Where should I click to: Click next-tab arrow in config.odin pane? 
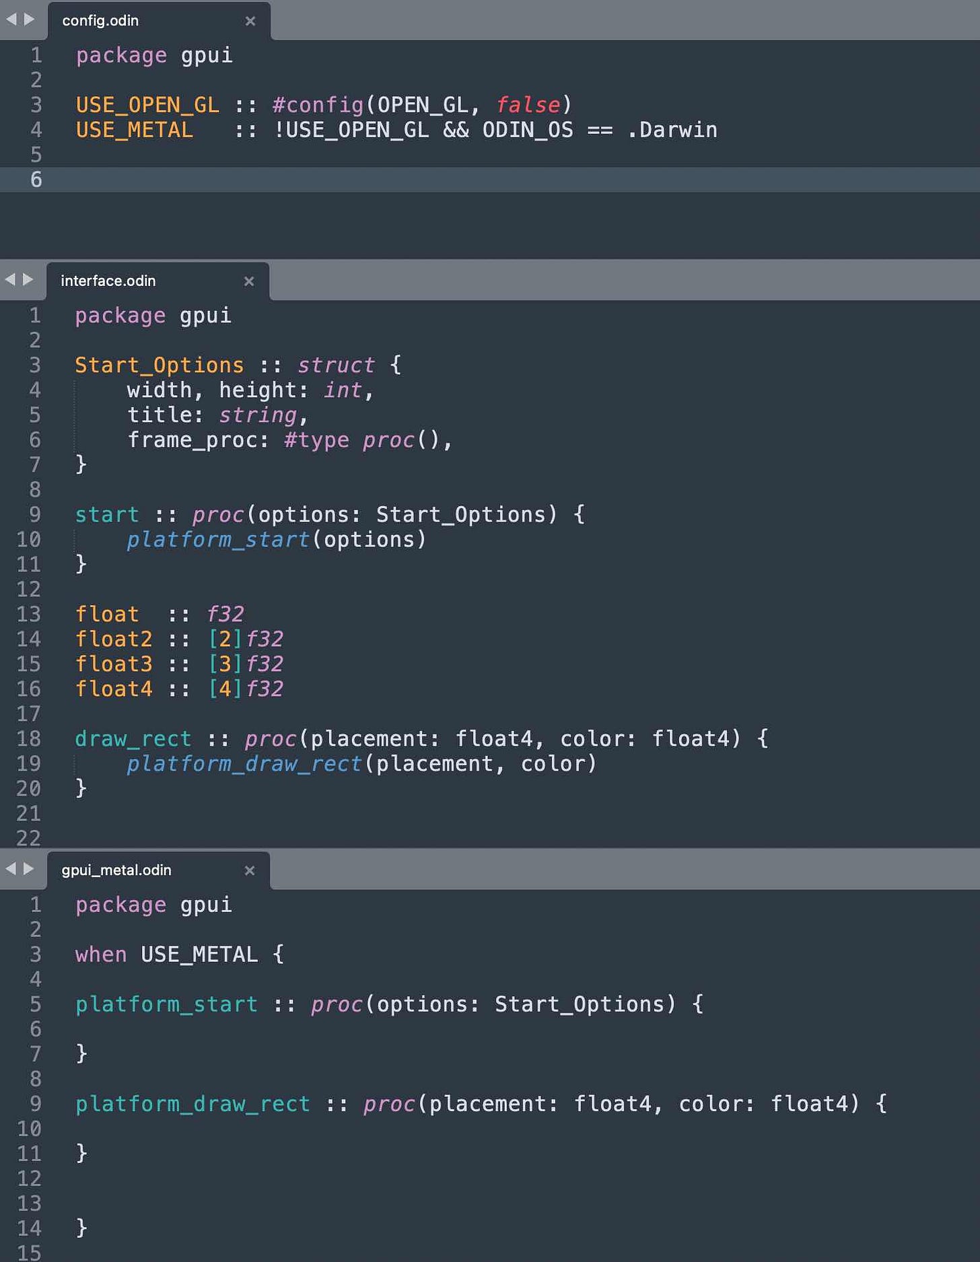(29, 20)
